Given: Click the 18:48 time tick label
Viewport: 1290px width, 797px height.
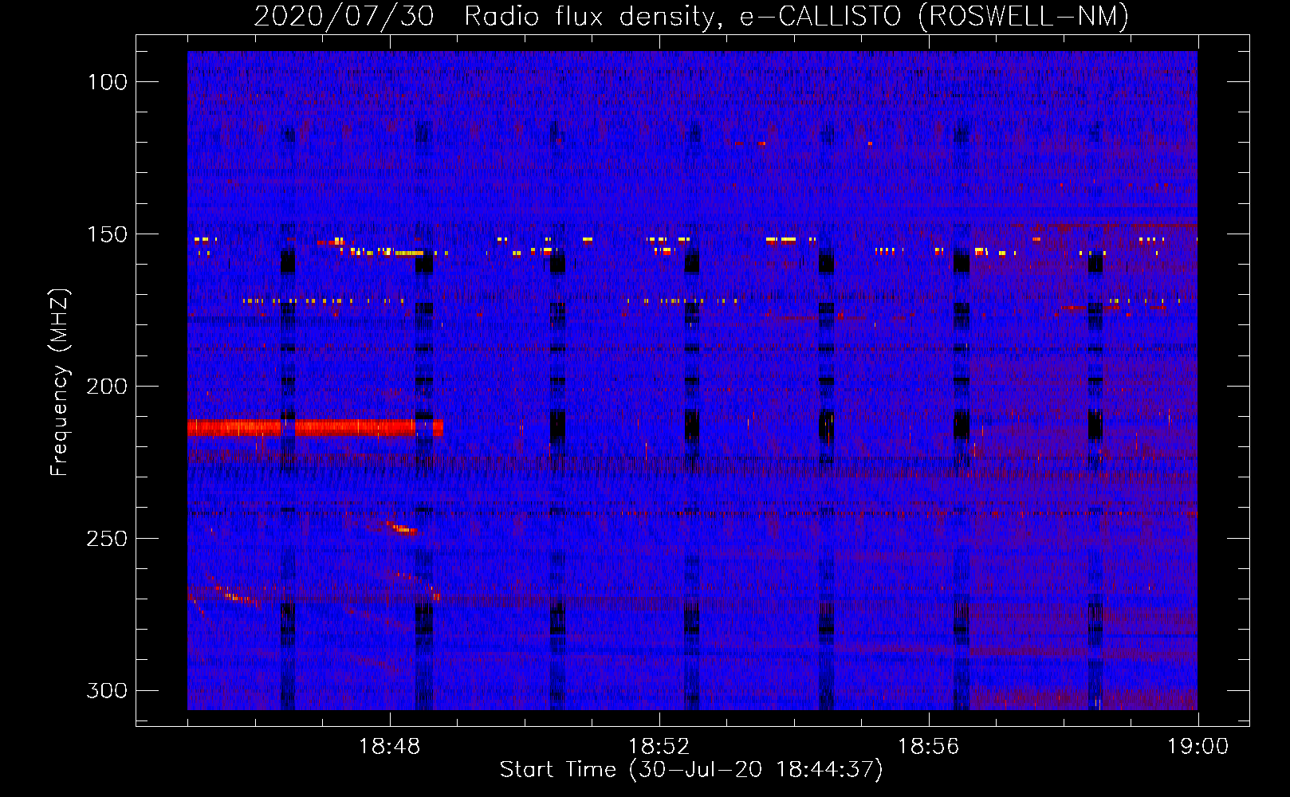Looking at the screenshot, I should pyautogui.click(x=390, y=747).
